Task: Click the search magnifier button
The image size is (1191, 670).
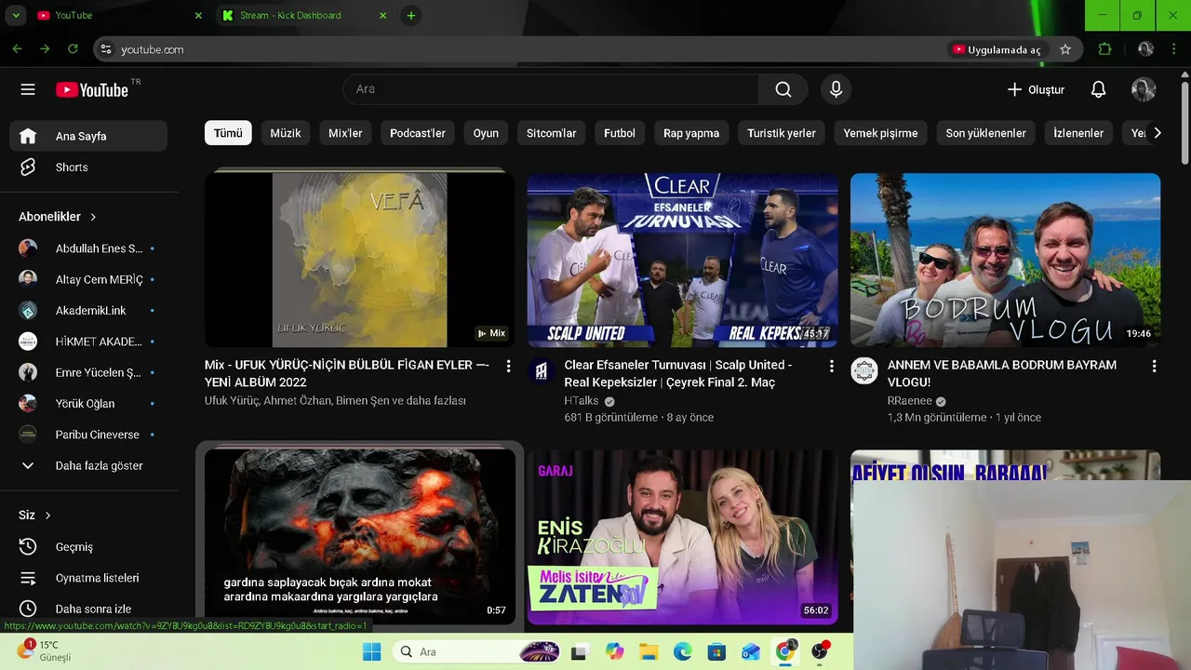Action: tap(783, 89)
